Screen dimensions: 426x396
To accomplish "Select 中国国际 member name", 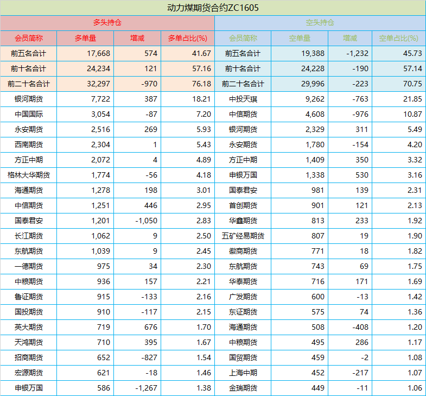I will pos(29,114).
